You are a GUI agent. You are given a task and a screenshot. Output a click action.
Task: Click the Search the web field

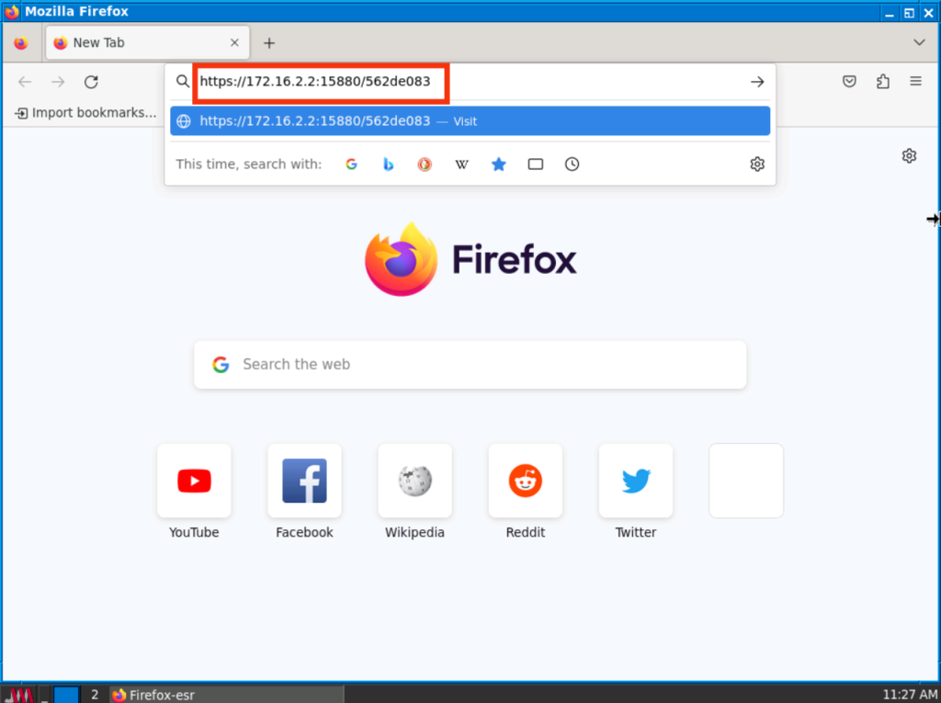470,365
